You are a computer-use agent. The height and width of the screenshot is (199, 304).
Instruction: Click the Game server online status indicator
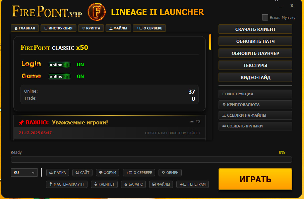click(x=59, y=76)
